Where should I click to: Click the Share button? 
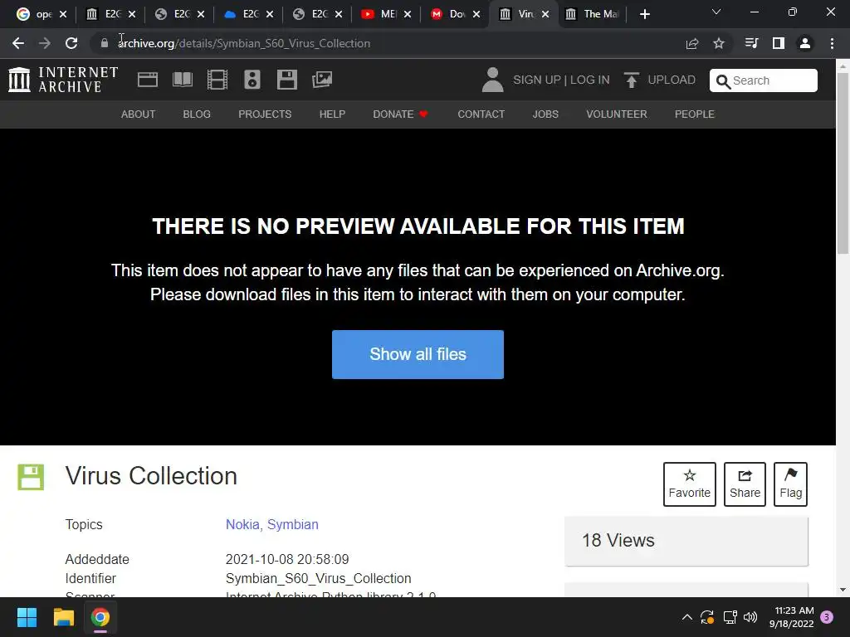pos(745,484)
